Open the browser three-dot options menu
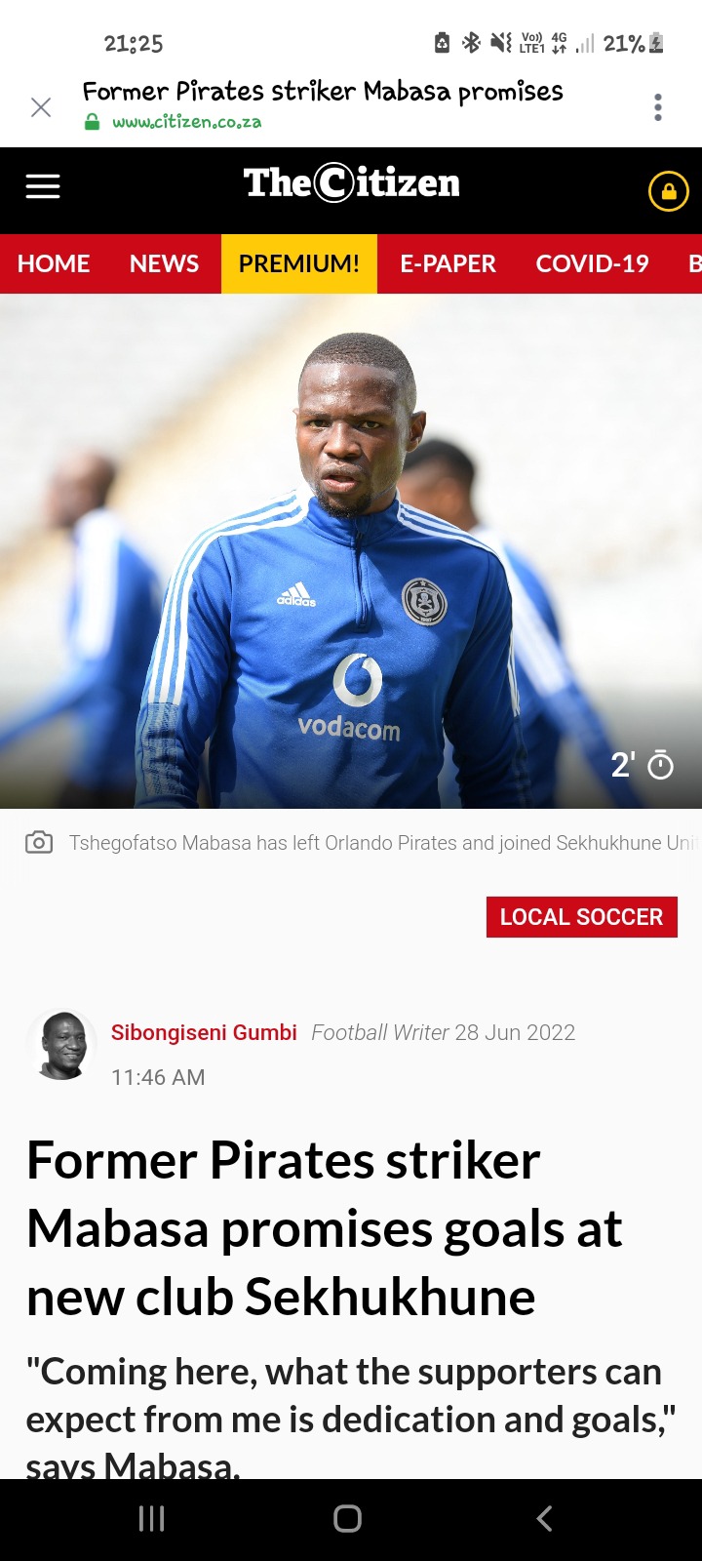Viewport: 702px width, 1561px height. point(658,107)
